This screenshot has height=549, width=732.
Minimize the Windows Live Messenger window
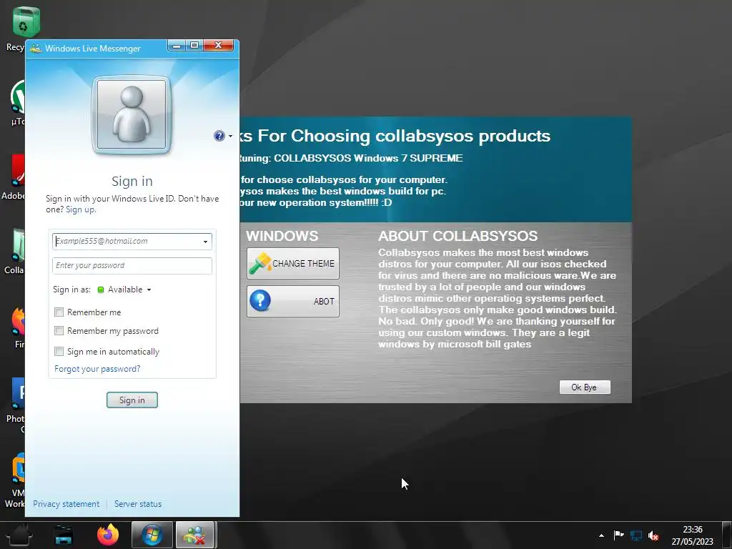pyautogui.click(x=177, y=45)
